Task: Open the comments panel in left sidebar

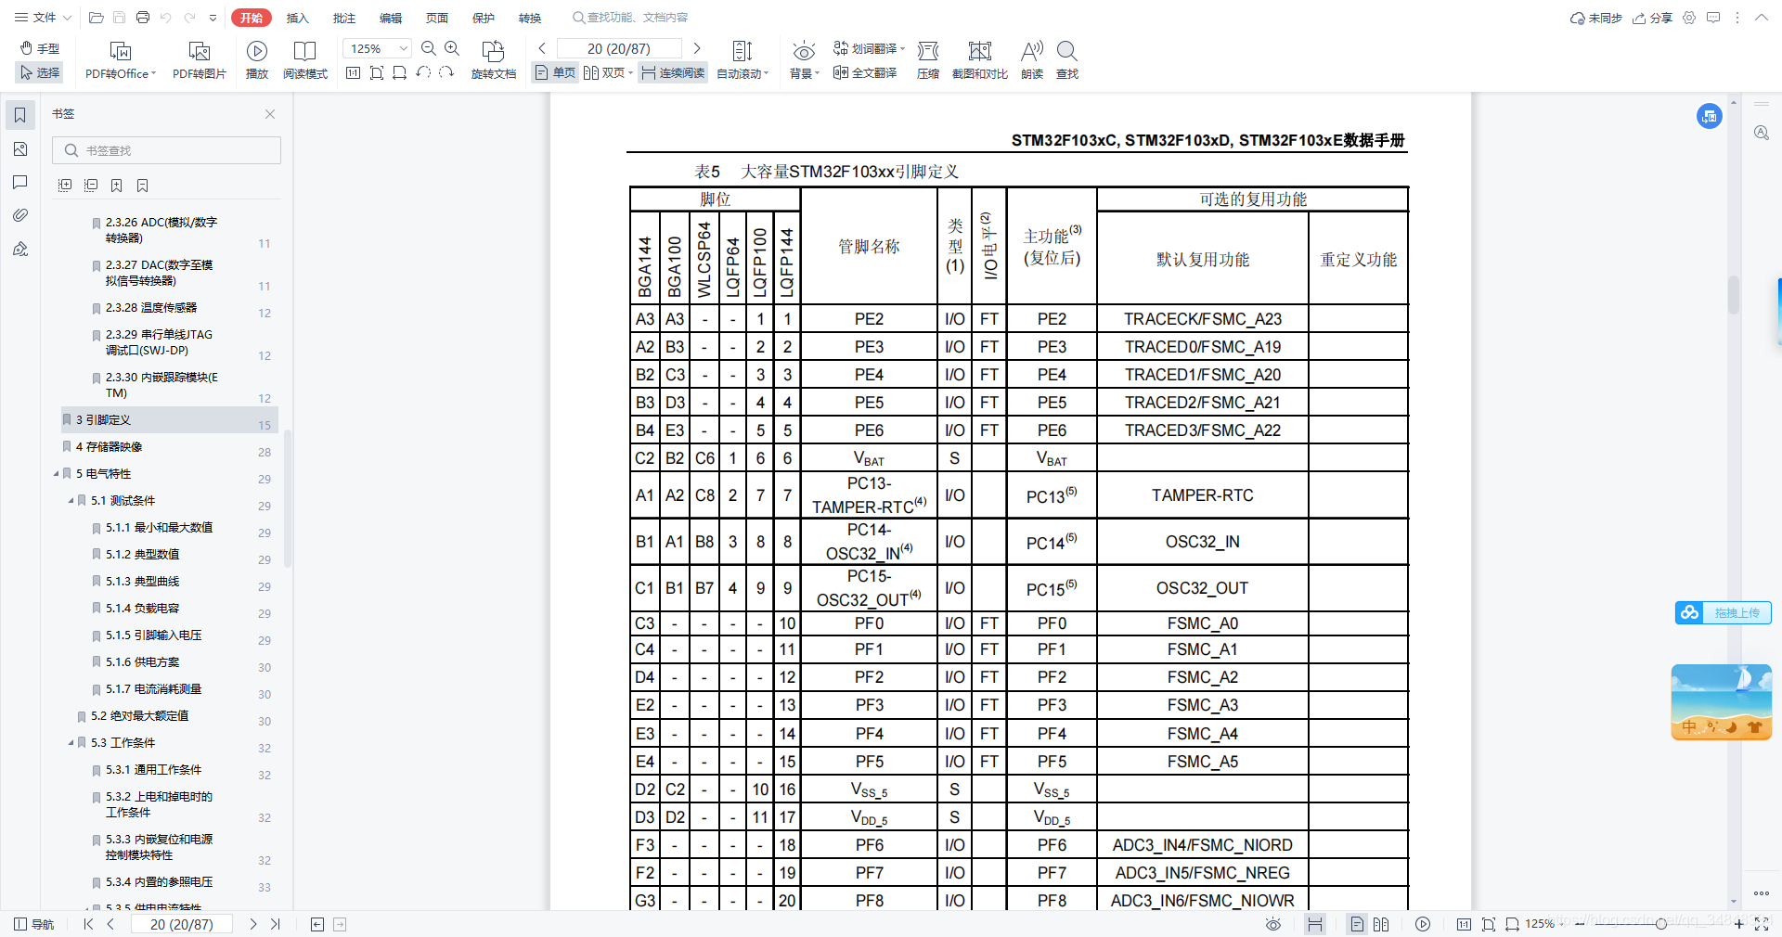Action: click(20, 182)
